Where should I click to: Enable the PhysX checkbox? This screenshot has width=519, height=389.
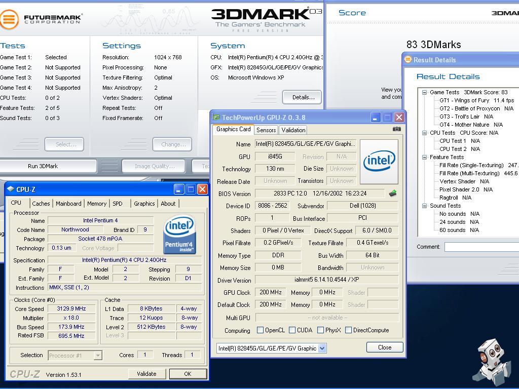pyautogui.click(x=320, y=330)
